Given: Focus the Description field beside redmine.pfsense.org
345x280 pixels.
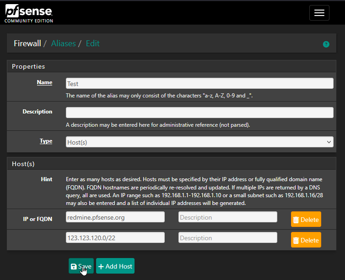Looking at the screenshot, I should 227,217.
